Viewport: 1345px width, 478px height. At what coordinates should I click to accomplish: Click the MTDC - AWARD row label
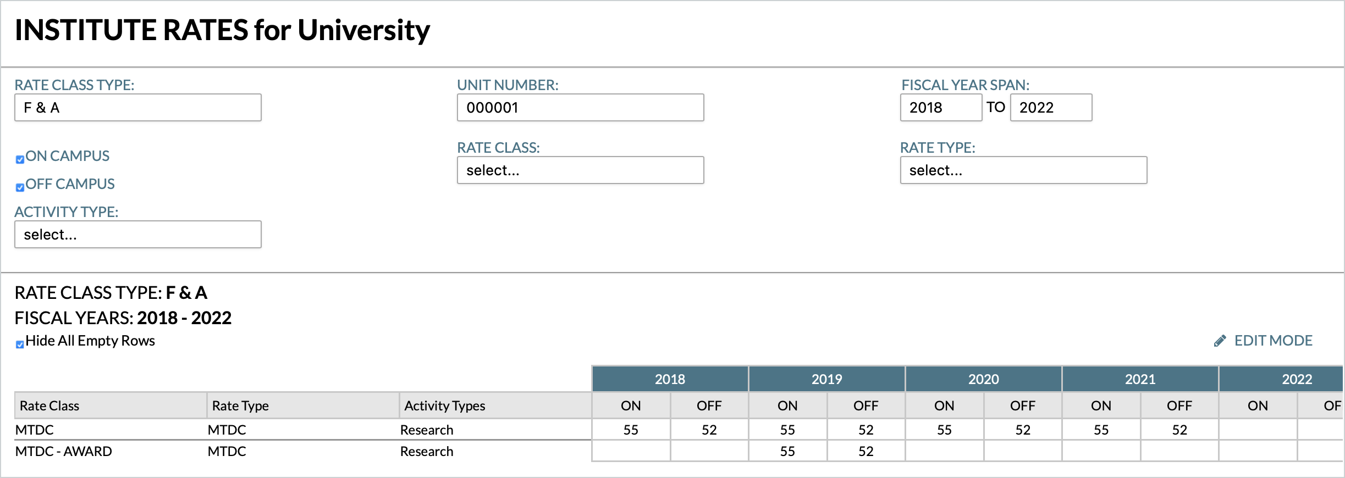[64, 452]
